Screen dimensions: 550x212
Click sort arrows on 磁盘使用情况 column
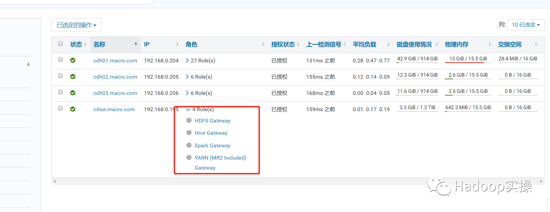[437, 44]
